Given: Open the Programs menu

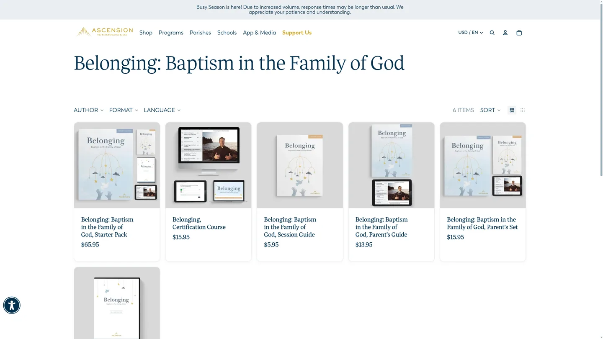Looking at the screenshot, I should tap(171, 33).
